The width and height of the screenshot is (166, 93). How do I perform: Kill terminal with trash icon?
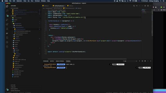coord(145,61)
